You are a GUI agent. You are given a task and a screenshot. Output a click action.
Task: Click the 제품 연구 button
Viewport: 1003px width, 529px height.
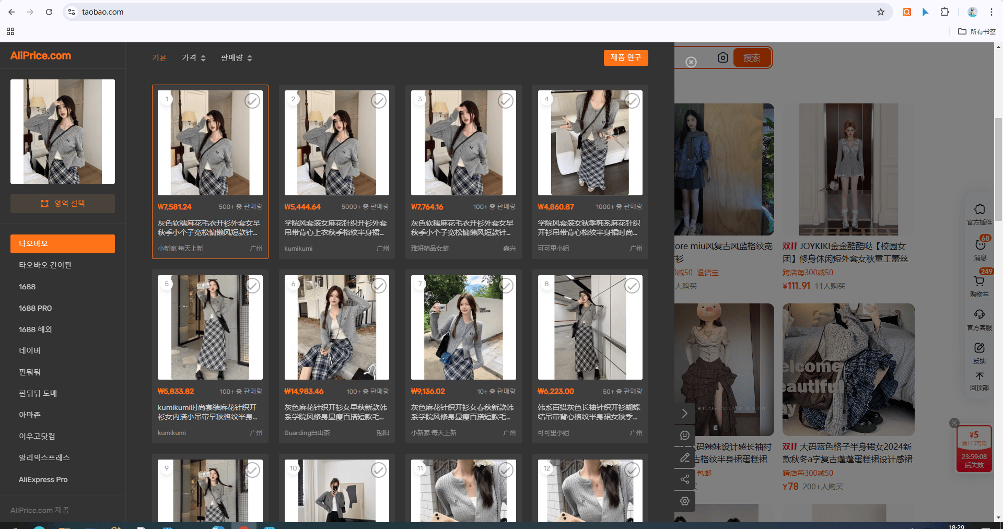click(x=626, y=57)
